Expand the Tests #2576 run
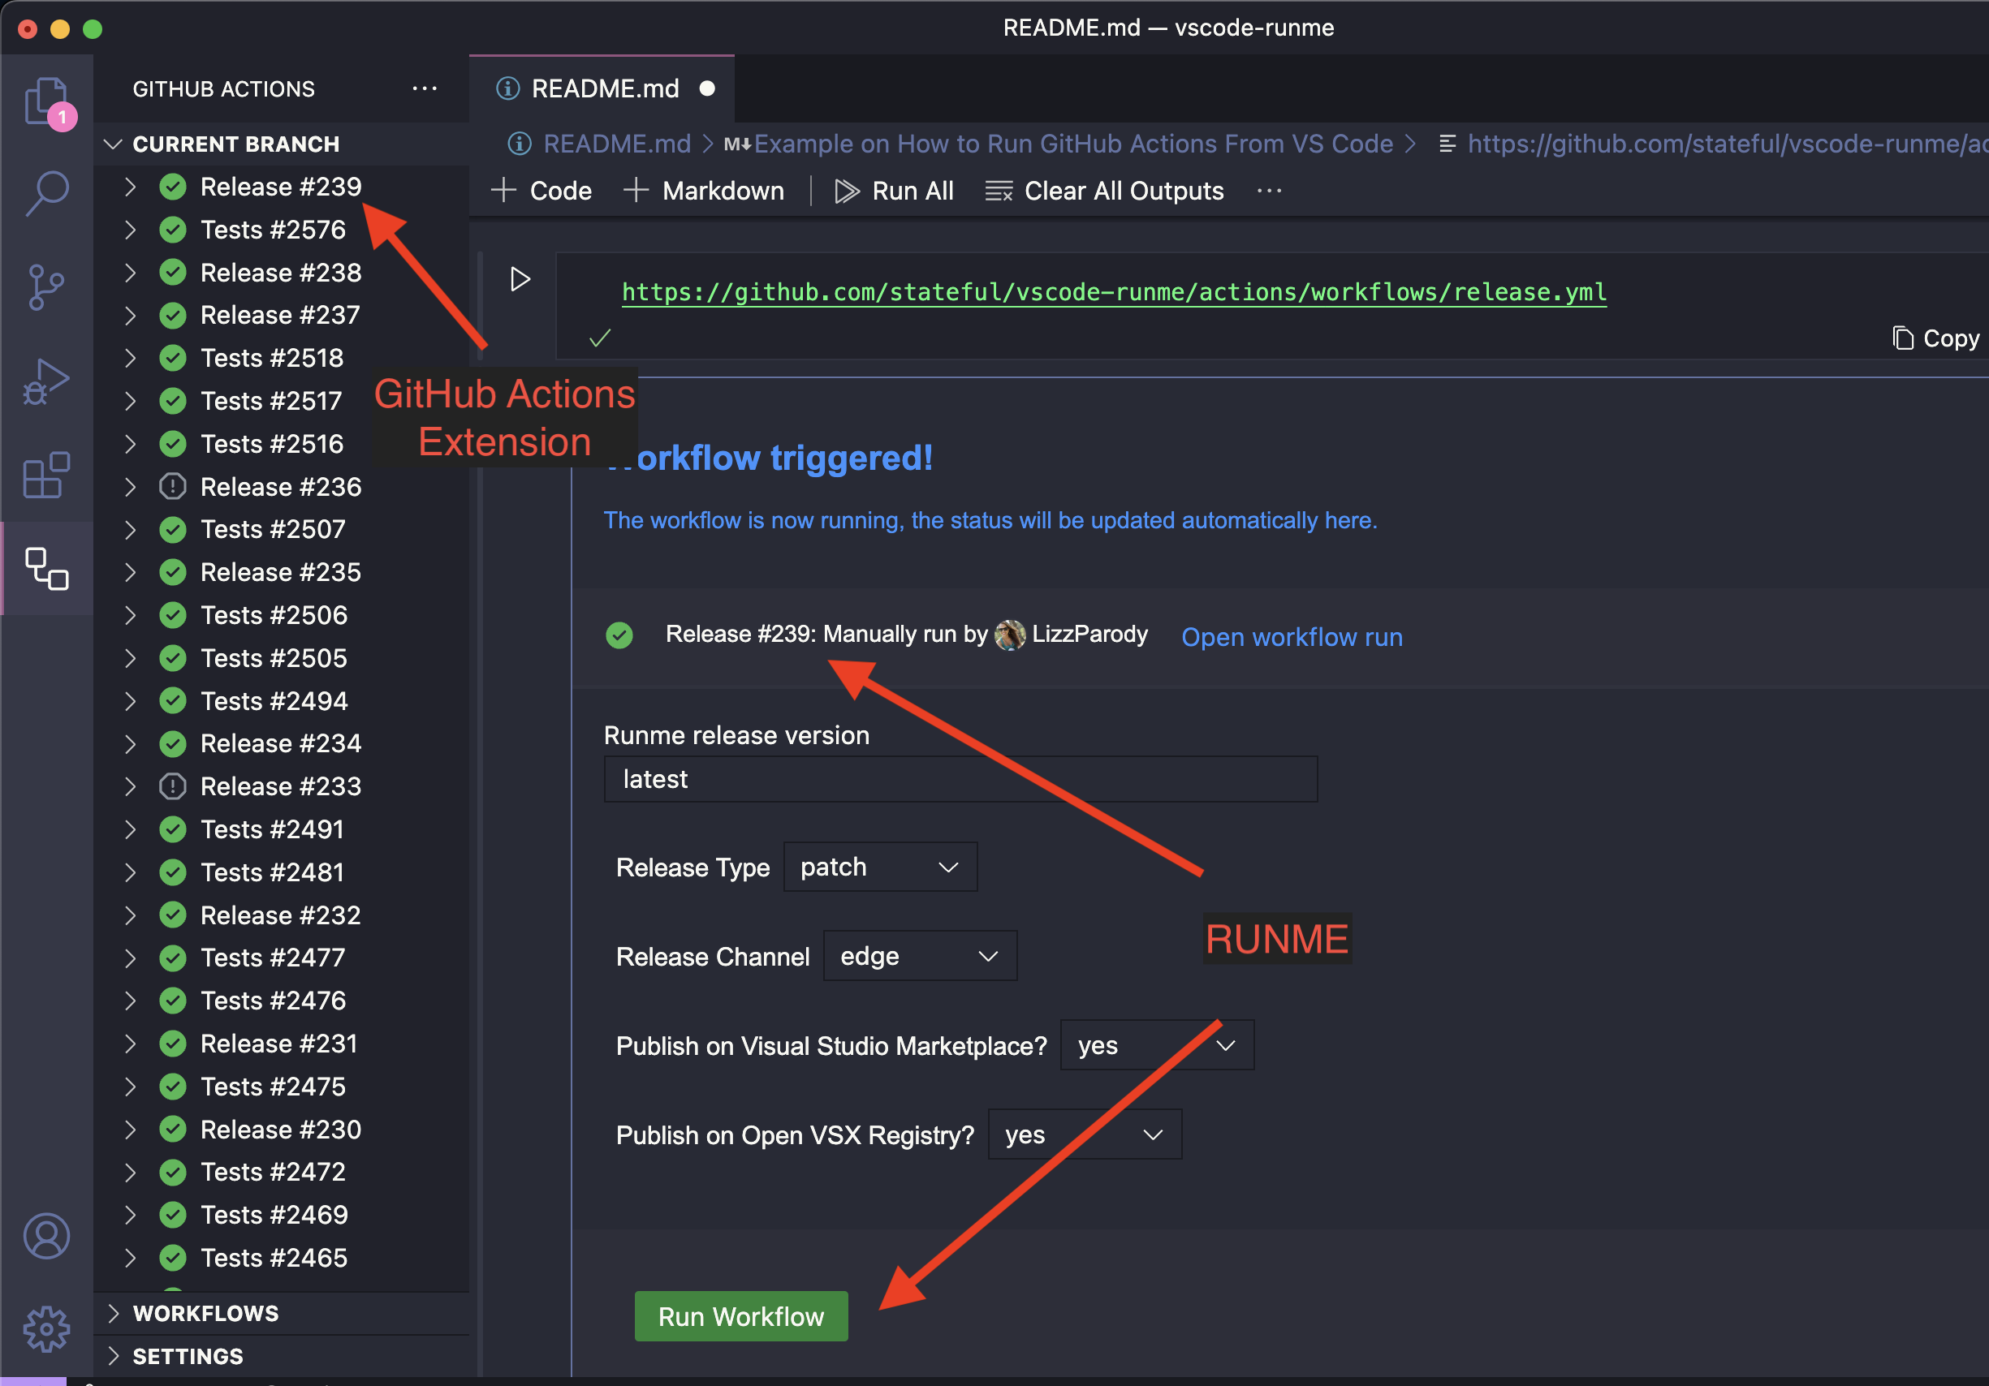Image resolution: width=1989 pixels, height=1386 pixels. coord(130,230)
